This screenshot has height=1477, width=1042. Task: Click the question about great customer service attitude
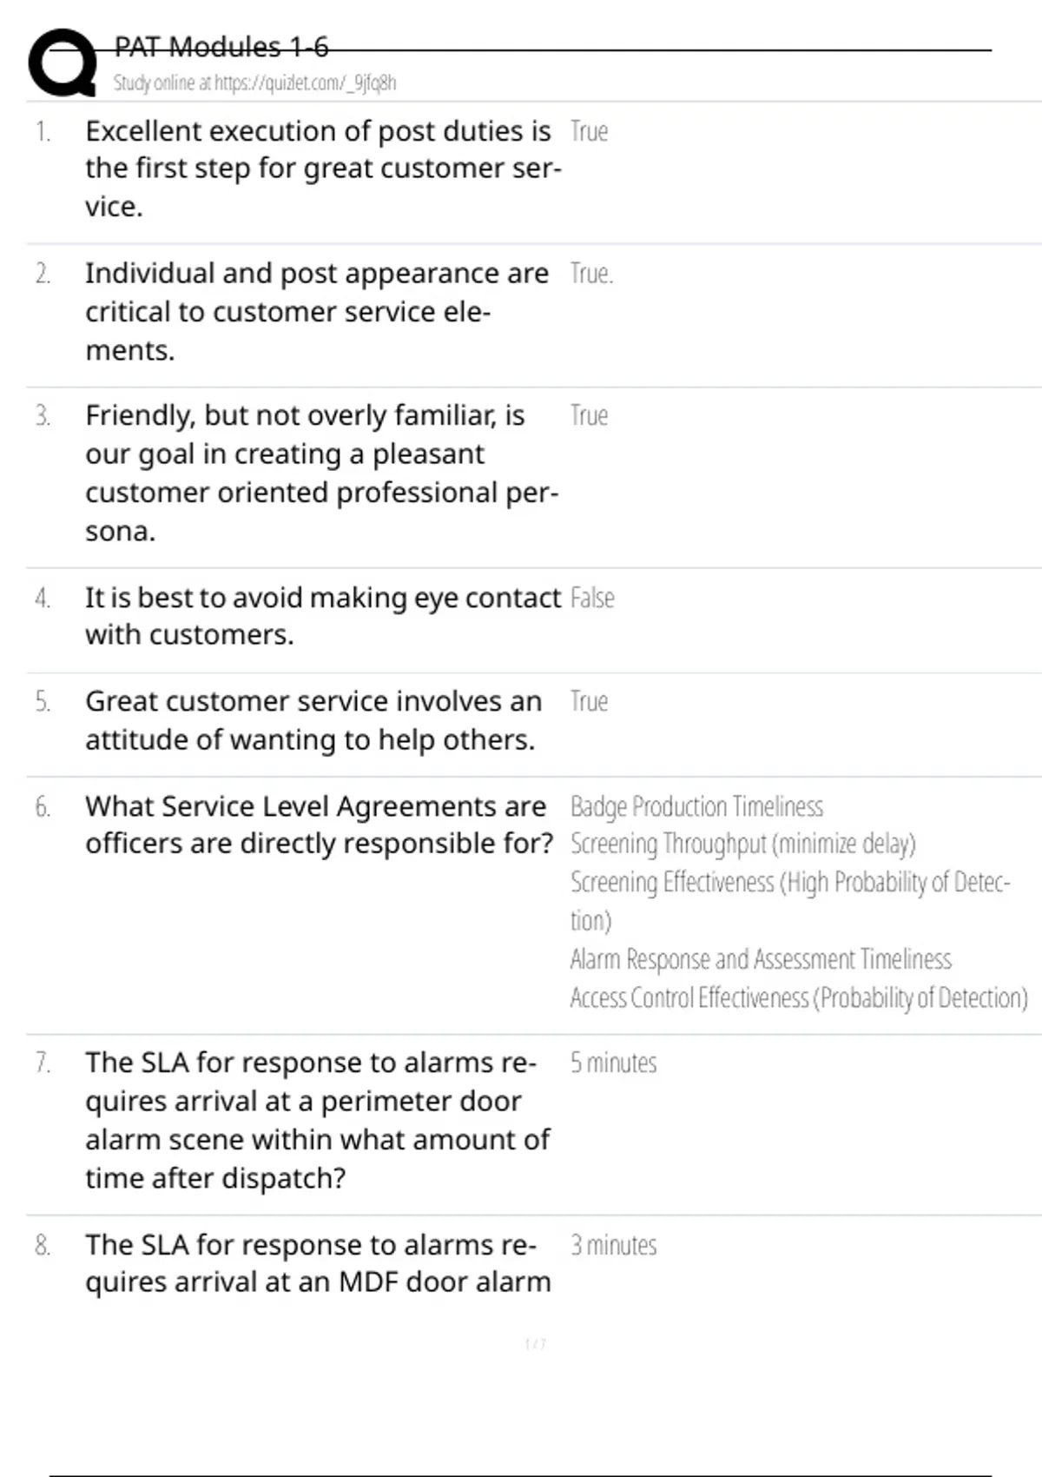tap(313, 720)
